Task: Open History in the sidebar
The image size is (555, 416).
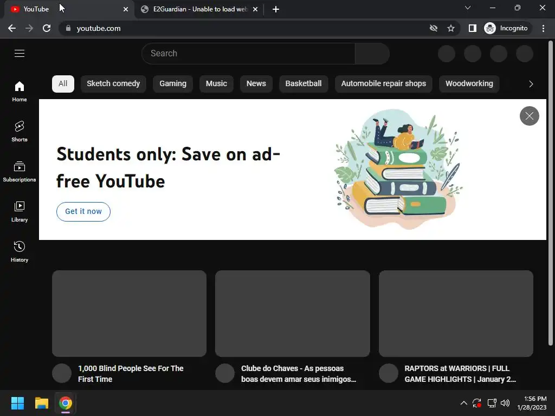Action: point(20,251)
